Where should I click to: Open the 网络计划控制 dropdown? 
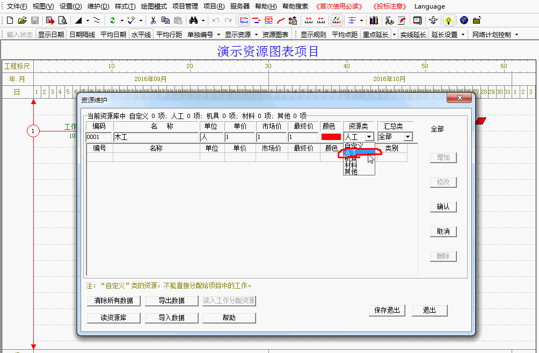(494, 34)
